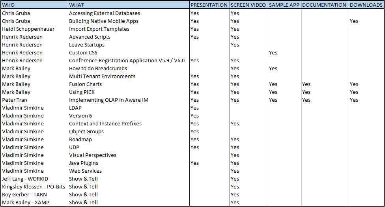Click SCREEN VIDEO 'Yes' in Import Export Templates row

pyautogui.click(x=235, y=29)
